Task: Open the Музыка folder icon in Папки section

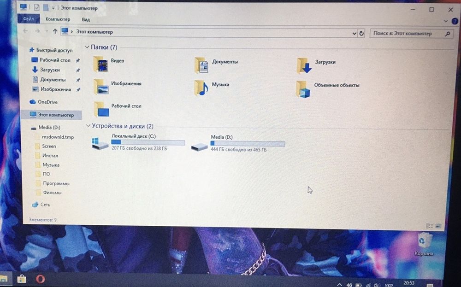Action: (201, 88)
